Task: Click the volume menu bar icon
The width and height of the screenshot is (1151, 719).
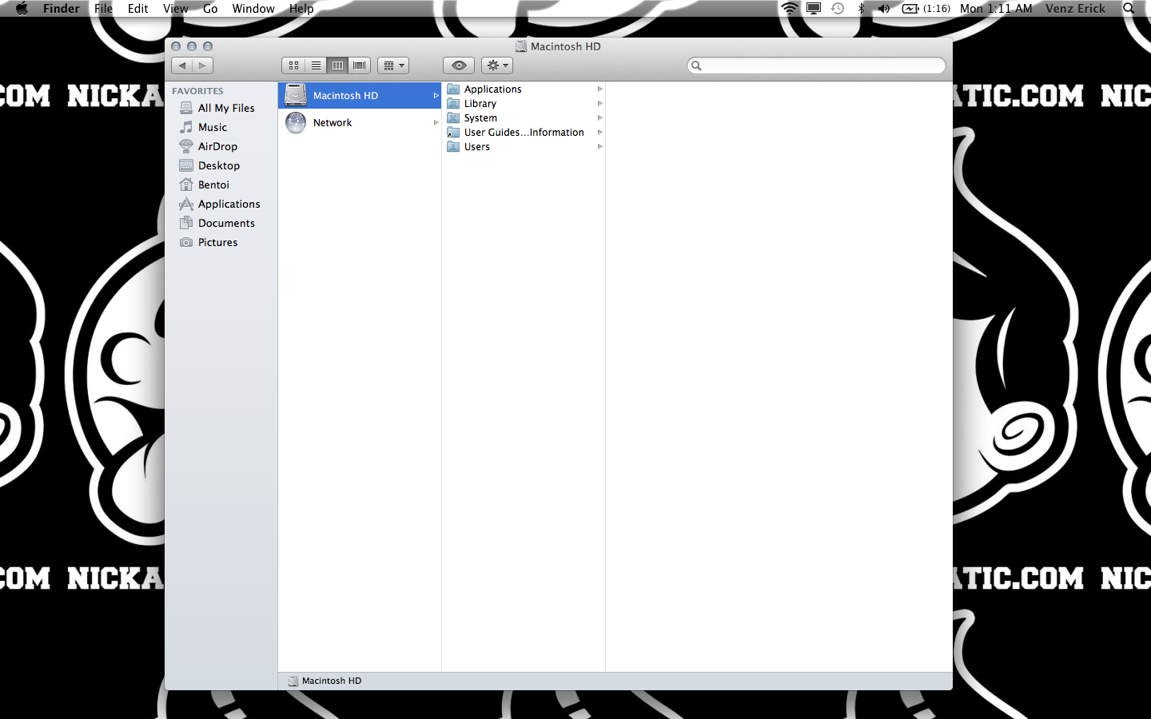Action: coord(884,9)
